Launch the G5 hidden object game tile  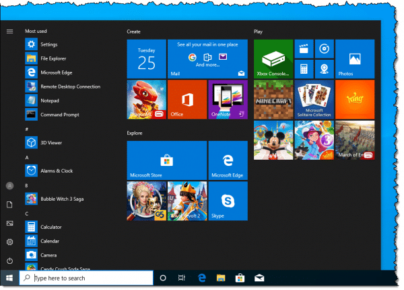pos(147,201)
